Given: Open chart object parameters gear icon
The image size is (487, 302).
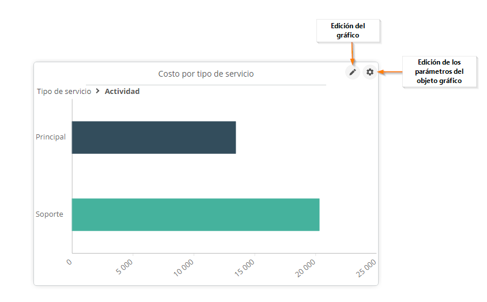Looking at the screenshot, I should [x=370, y=72].
